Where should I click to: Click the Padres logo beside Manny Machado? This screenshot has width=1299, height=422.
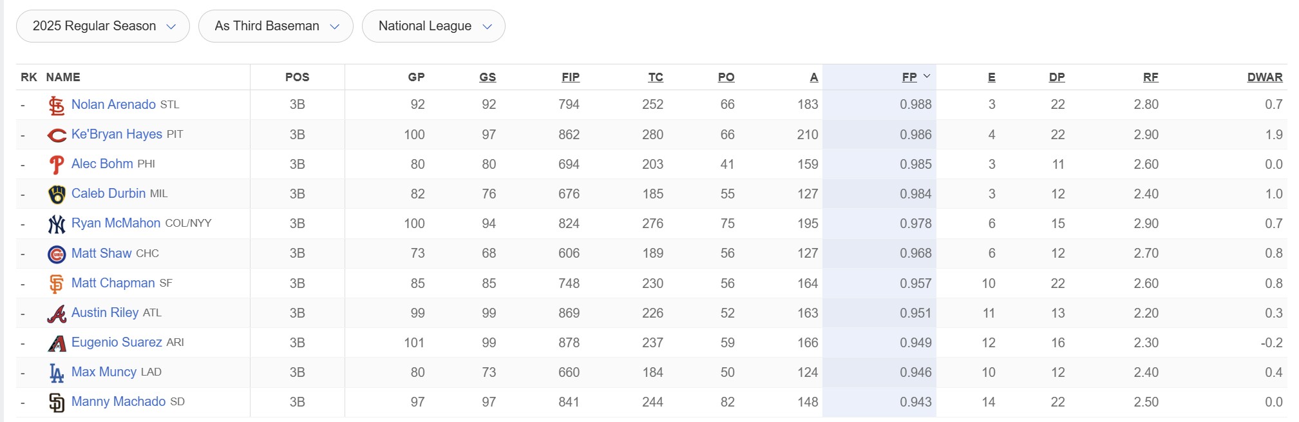(x=57, y=403)
